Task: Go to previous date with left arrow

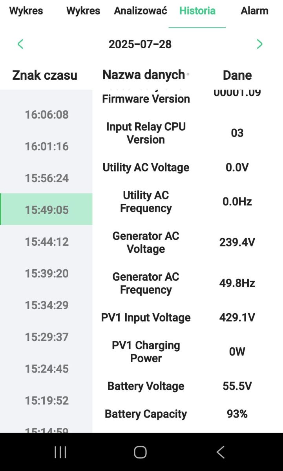Action: tap(20, 44)
